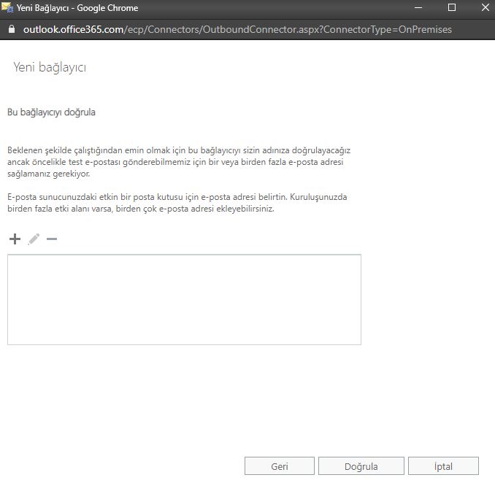The image size is (495, 483).
Task: Close the Yeni Bağlayıcı window
Action: coord(486,7)
